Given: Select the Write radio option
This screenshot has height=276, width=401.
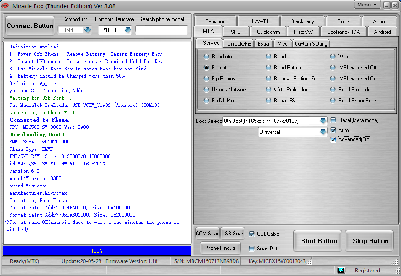Looking at the screenshot, I should pyautogui.click(x=340, y=57).
